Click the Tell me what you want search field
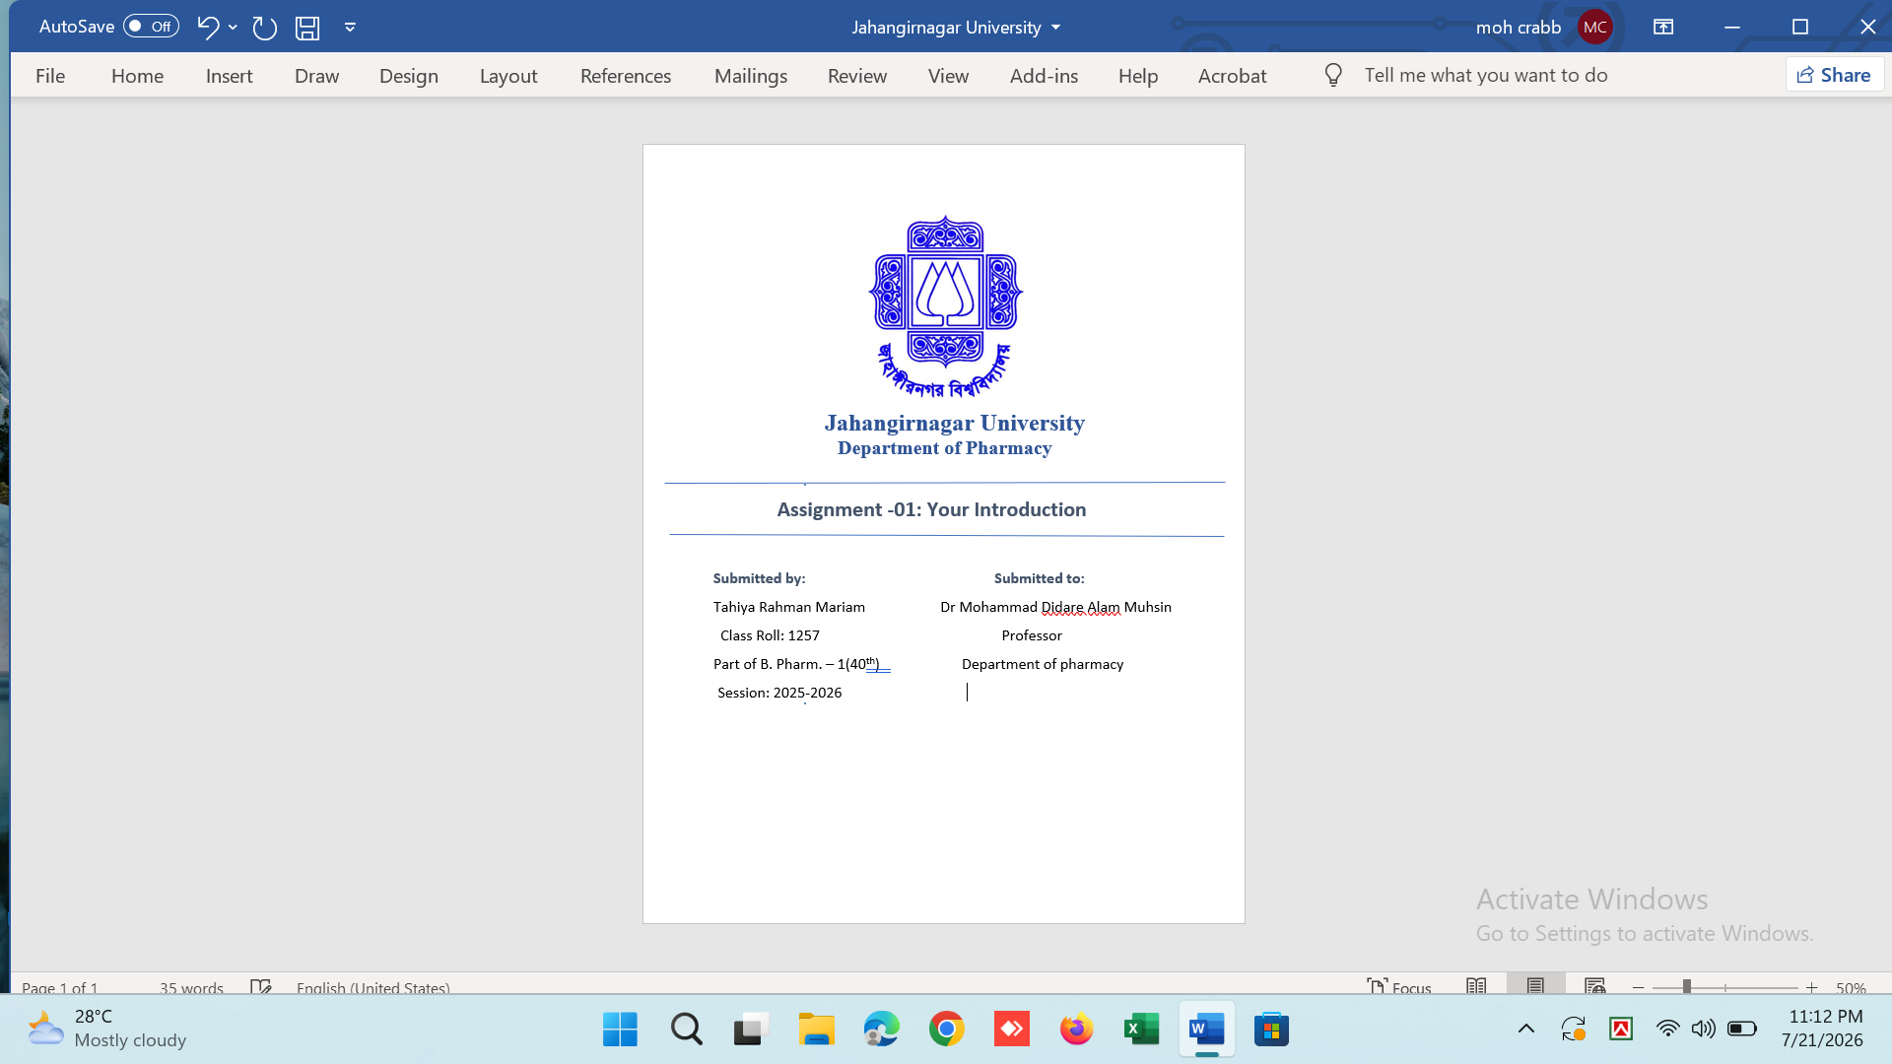Screen dimensions: 1892x1064 coord(1486,75)
